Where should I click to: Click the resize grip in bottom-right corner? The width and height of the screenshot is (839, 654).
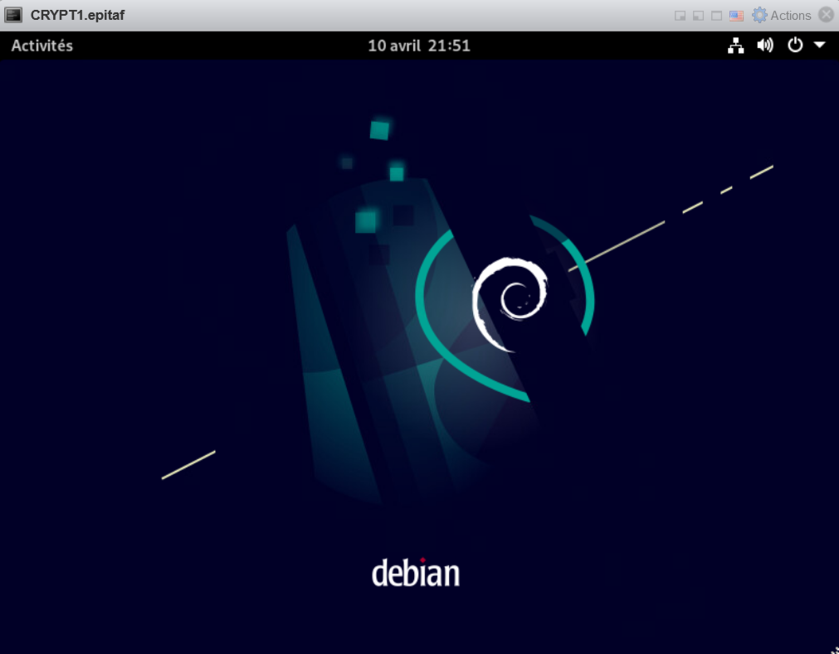point(833,649)
